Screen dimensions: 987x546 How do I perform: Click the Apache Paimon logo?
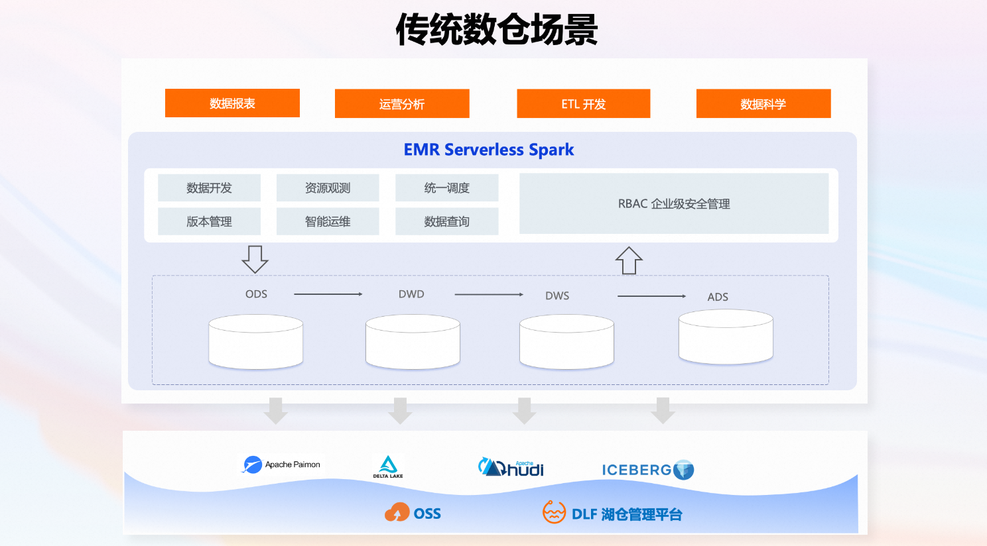click(281, 464)
